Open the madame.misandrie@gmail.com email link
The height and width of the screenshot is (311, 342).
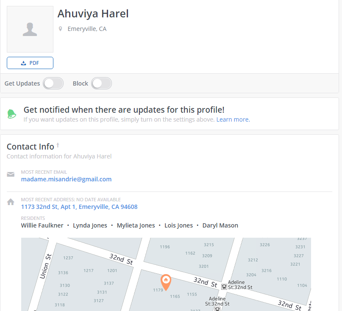66,179
